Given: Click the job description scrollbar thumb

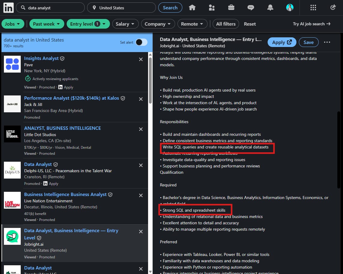Looking at the screenshot, I should (x=338, y=150).
